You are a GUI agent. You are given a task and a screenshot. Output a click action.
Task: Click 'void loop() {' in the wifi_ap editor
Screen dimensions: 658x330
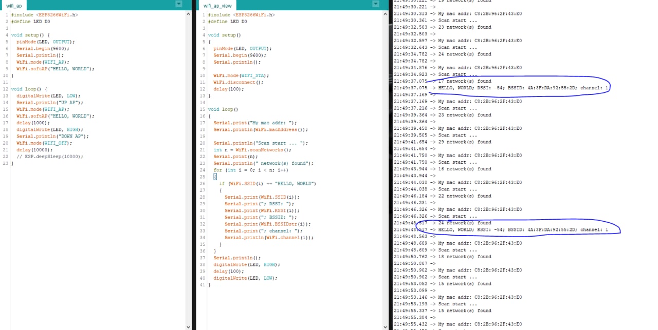[29, 89]
